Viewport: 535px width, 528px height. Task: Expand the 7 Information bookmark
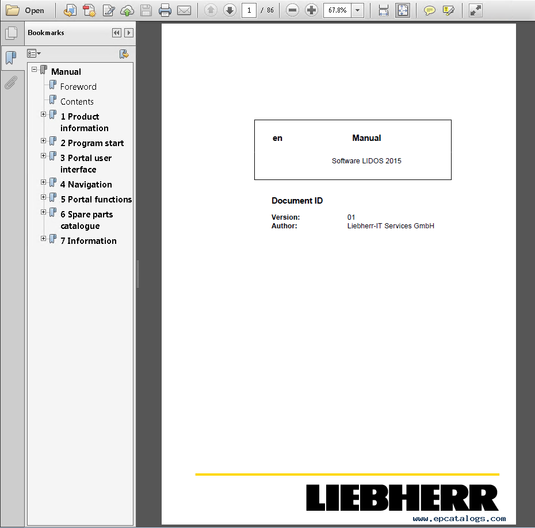pyautogui.click(x=43, y=239)
